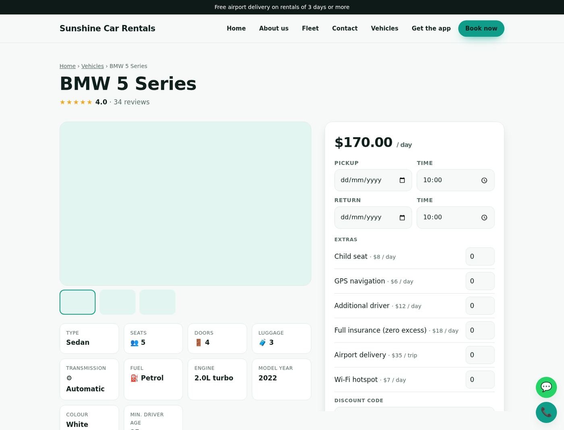Open Vehicles in the top navigation
This screenshot has width=564, height=430.
point(385,29)
